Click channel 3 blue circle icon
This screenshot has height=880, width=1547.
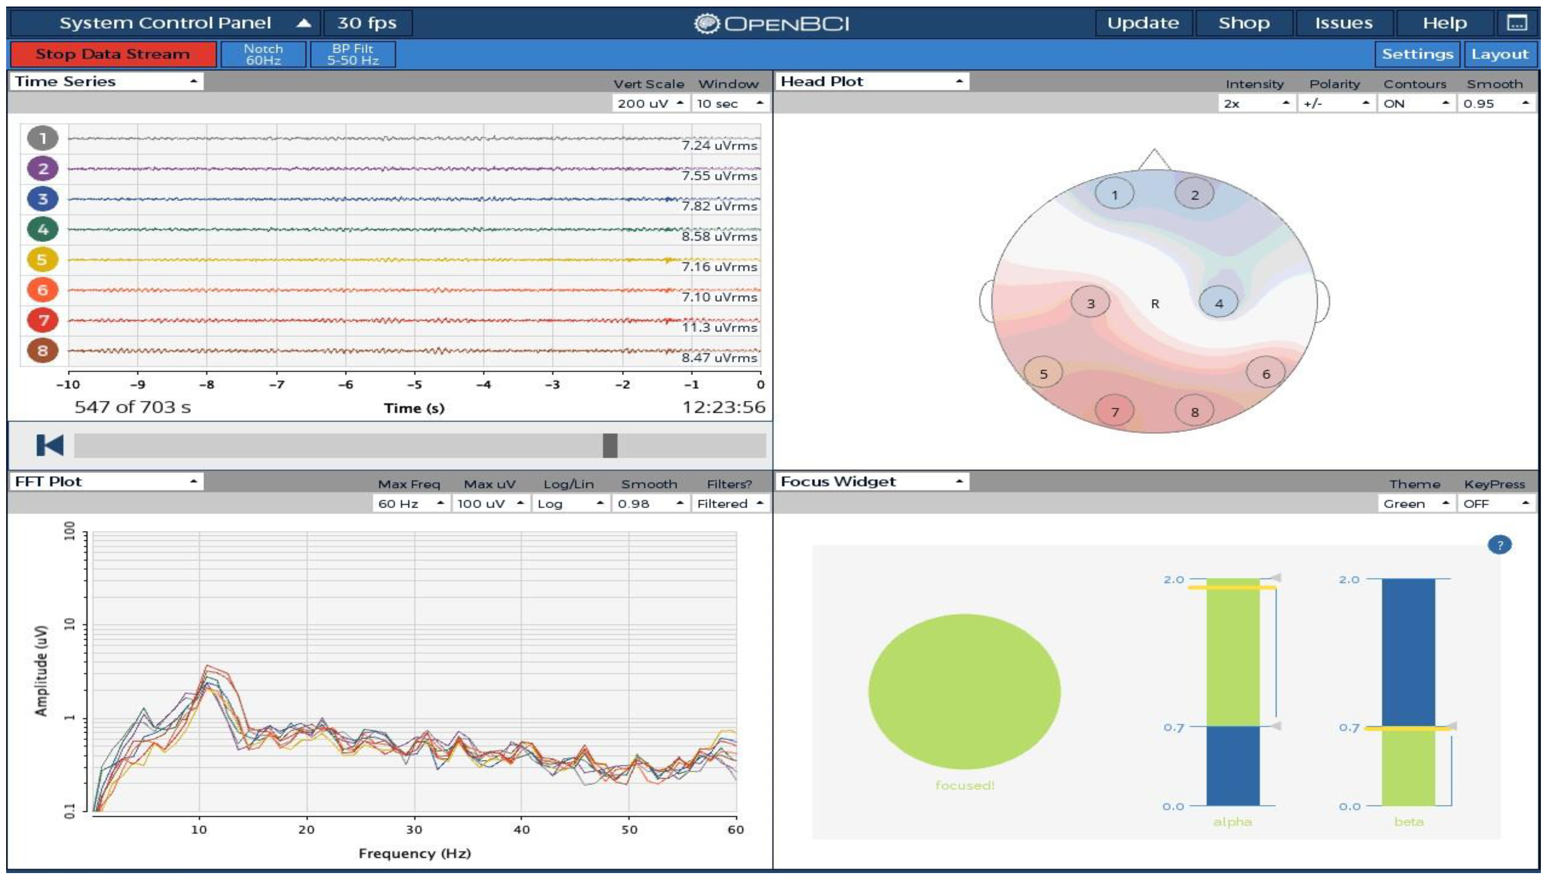click(42, 199)
